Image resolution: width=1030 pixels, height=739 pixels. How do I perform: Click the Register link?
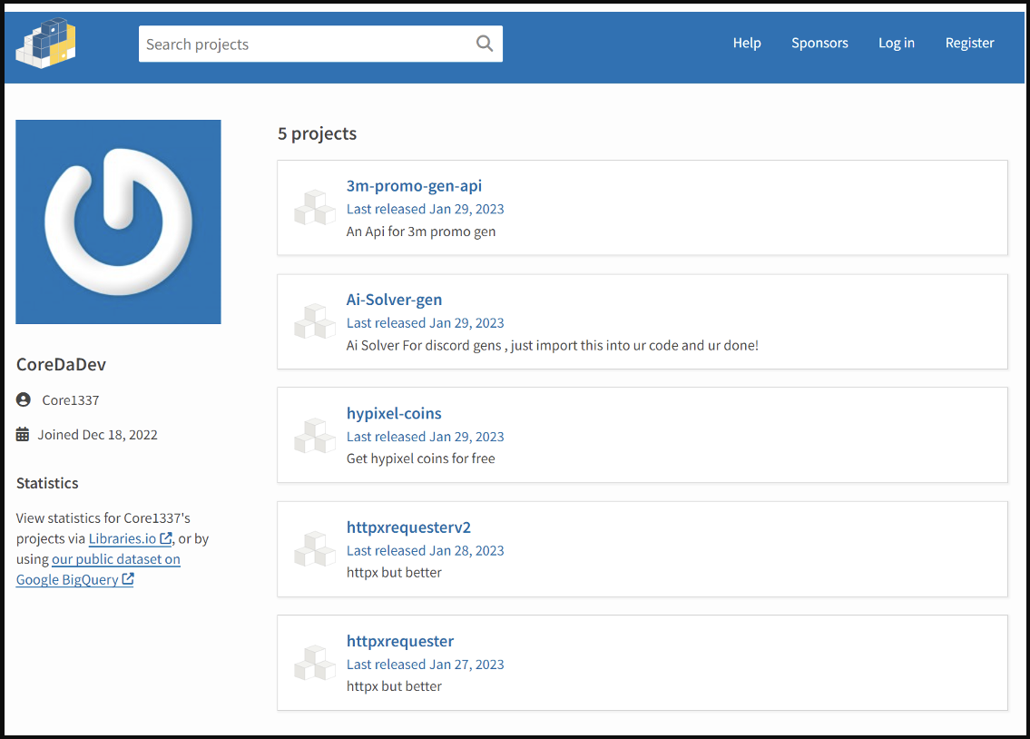coord(969,43)
